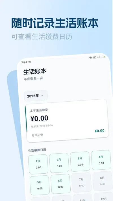The width and height of the screenshot is (113, 201).
Task: Tap the 11月 tile at bottom
Action: tap(83, 198)
